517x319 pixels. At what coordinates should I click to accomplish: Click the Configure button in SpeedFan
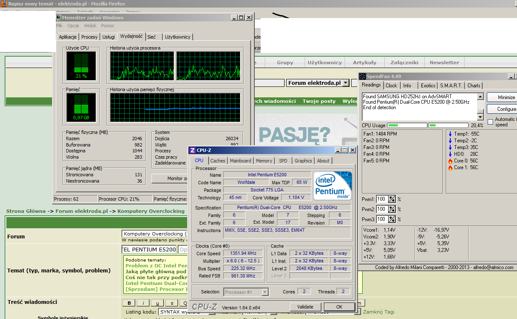pyautogui.click(x=506, y=109)
